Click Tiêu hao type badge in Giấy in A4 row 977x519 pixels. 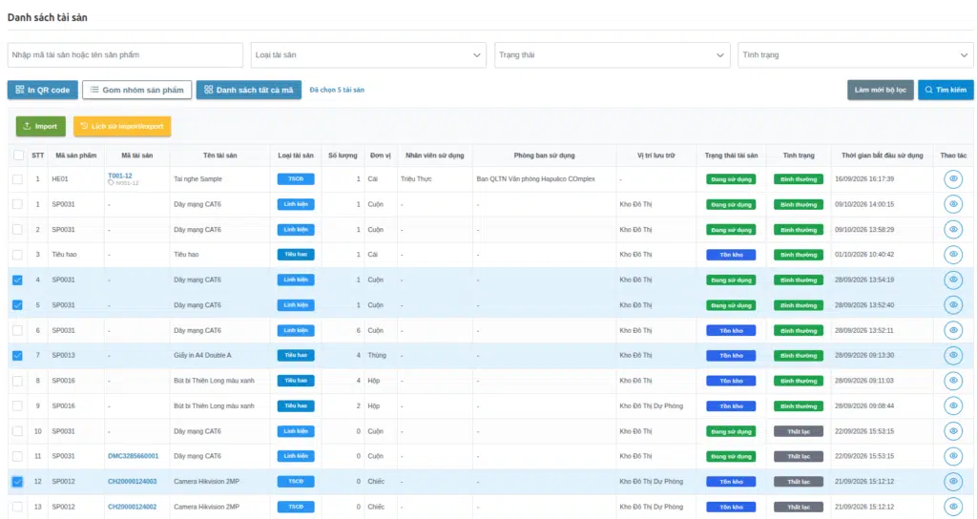296,355
